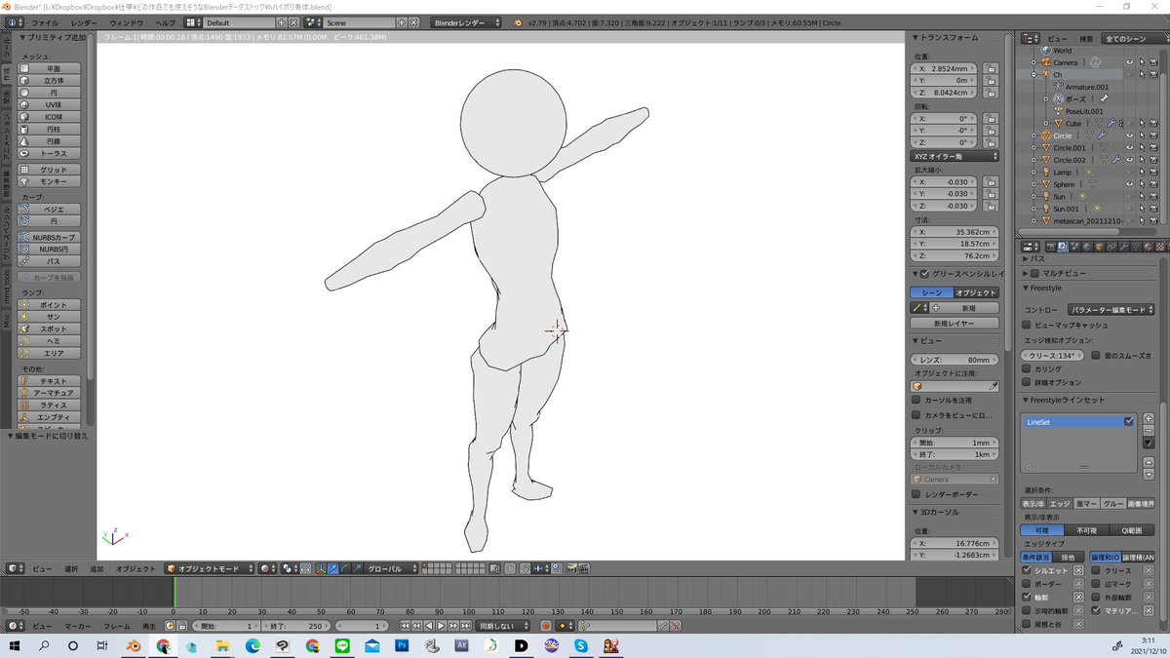Enable レンダーボーダー checkbox
The image size is (1170, 658).
click(916, 494)
